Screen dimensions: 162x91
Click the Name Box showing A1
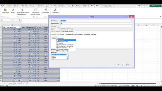pyautogui.click(x=5, y=20)
